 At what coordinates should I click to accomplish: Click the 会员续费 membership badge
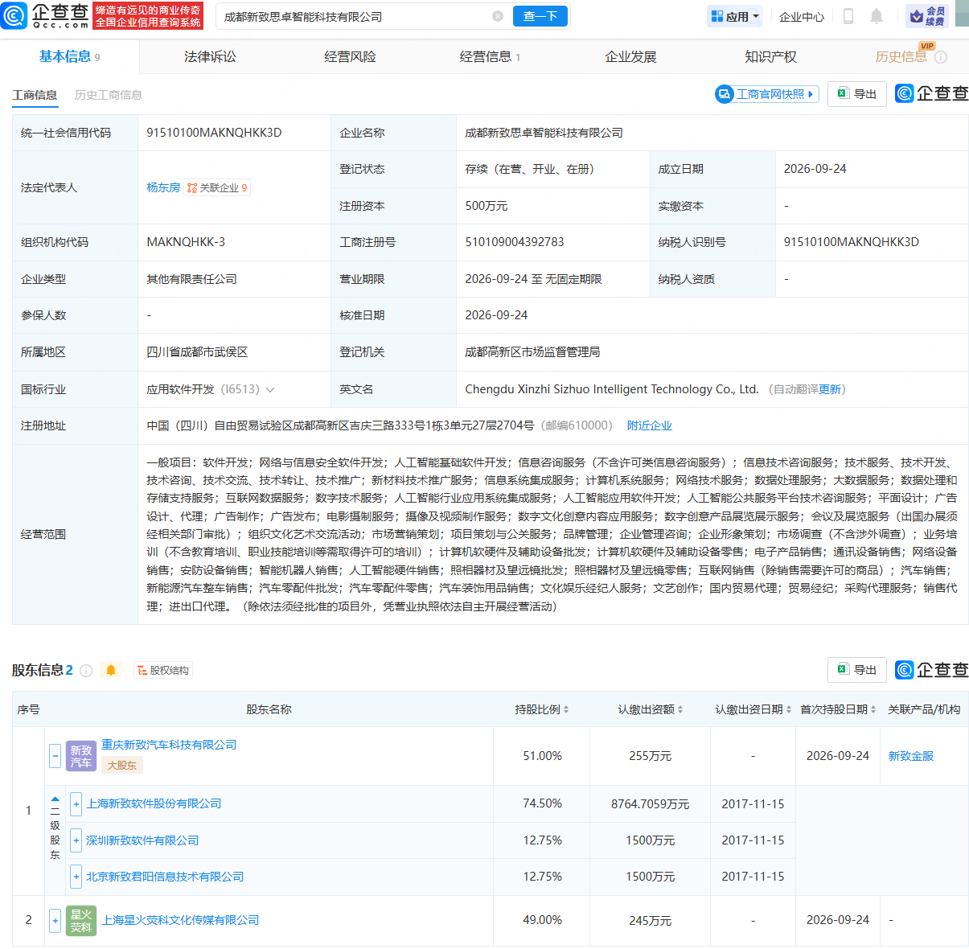click(927, 16)
